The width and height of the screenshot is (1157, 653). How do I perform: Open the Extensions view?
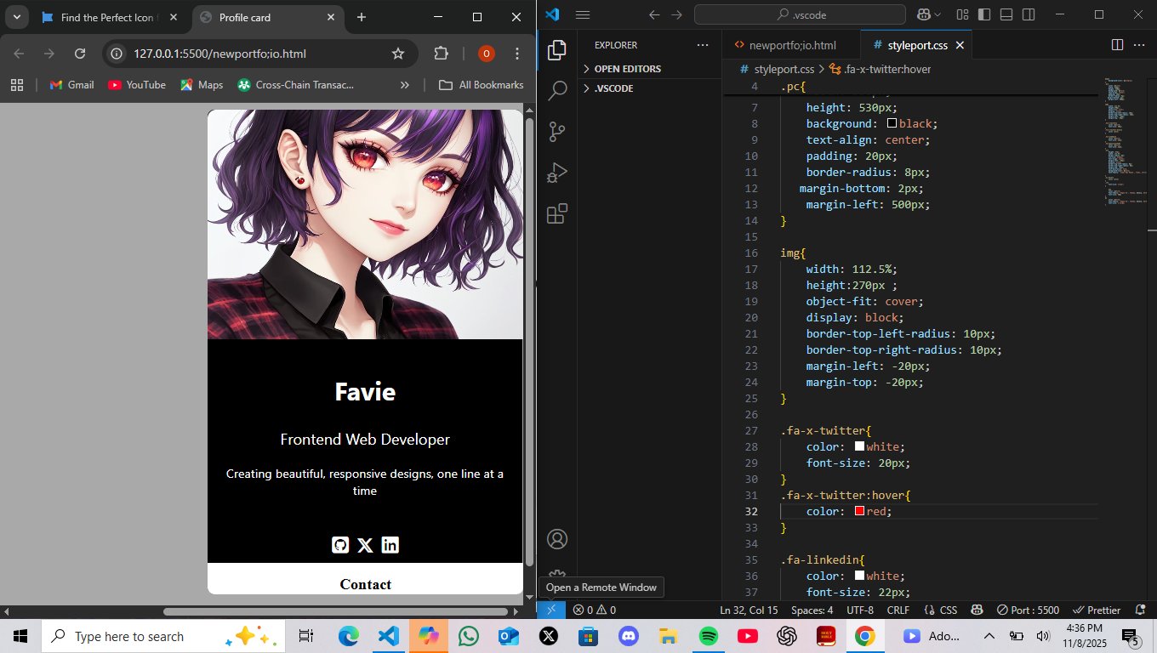(x=557, y=214)
